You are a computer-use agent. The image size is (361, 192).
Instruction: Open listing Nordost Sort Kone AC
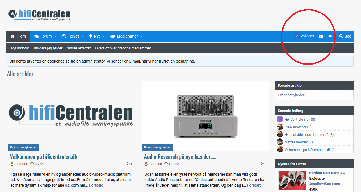(x=327, y=173)
